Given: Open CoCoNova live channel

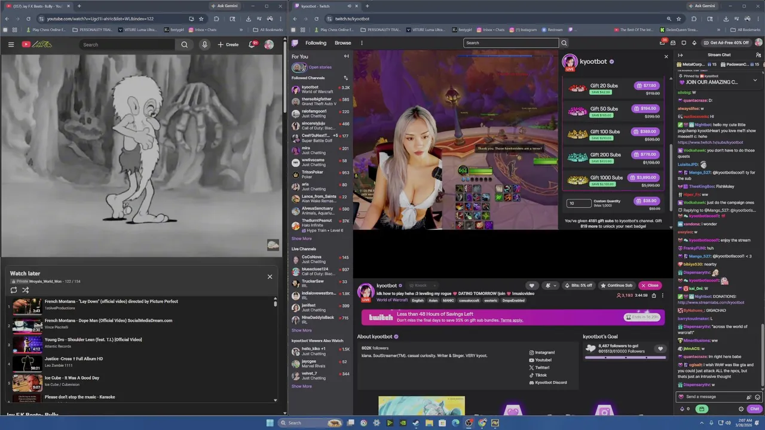Looking at the screenshot, I should pos(321,259).
